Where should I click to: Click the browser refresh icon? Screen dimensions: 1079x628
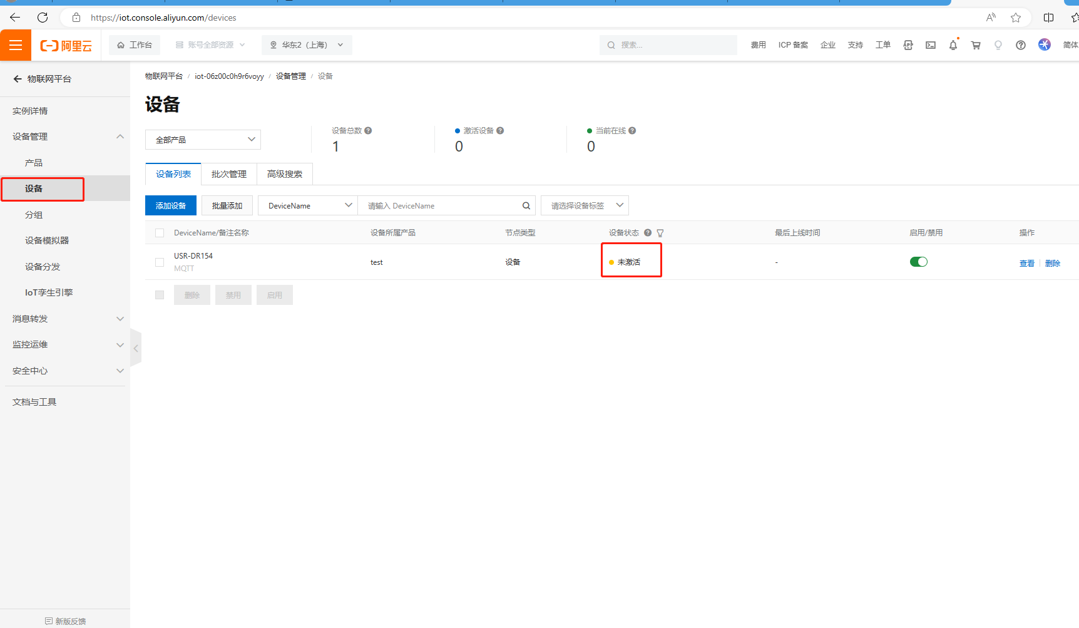click(43, 18)
